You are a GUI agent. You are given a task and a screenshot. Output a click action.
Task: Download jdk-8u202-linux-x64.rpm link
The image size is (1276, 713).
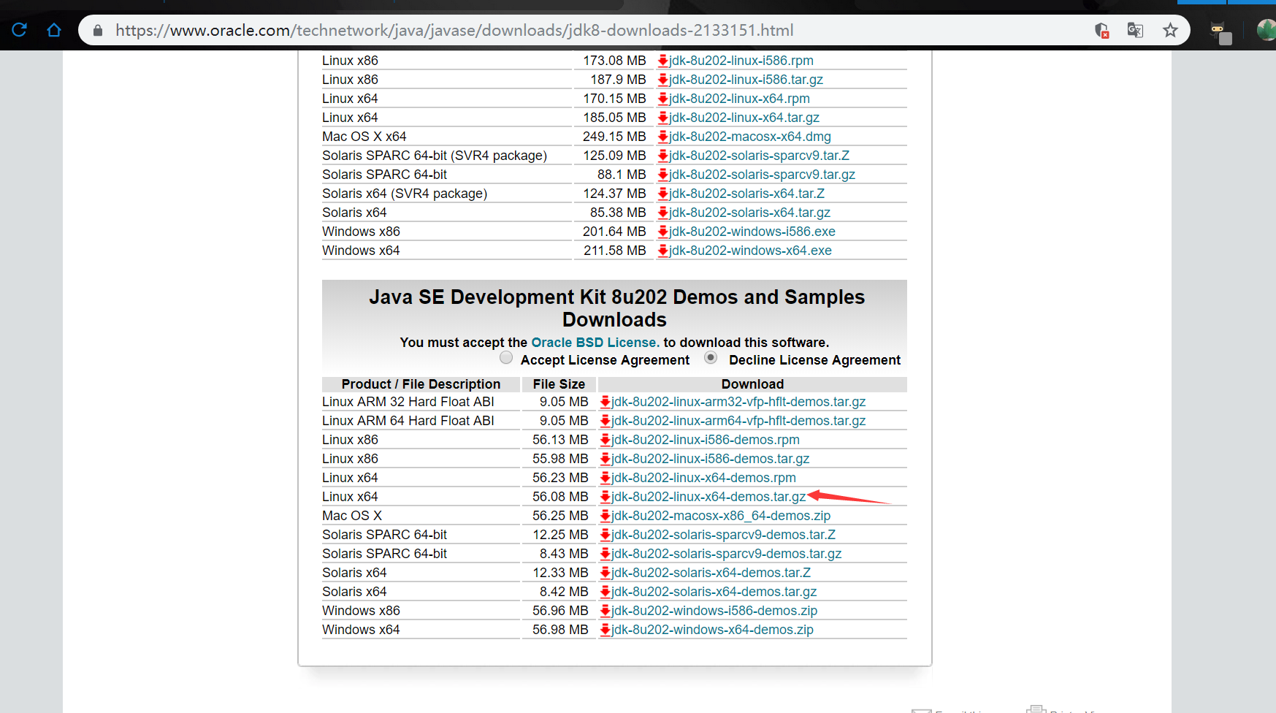point(739,99)
